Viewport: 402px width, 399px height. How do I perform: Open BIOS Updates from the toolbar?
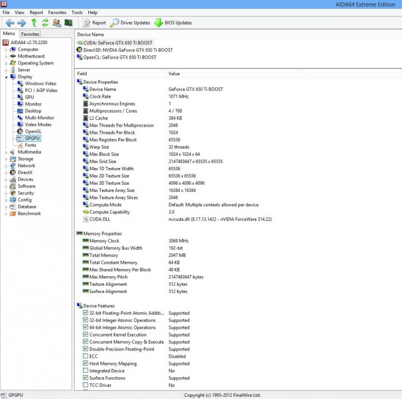[173, 23]
